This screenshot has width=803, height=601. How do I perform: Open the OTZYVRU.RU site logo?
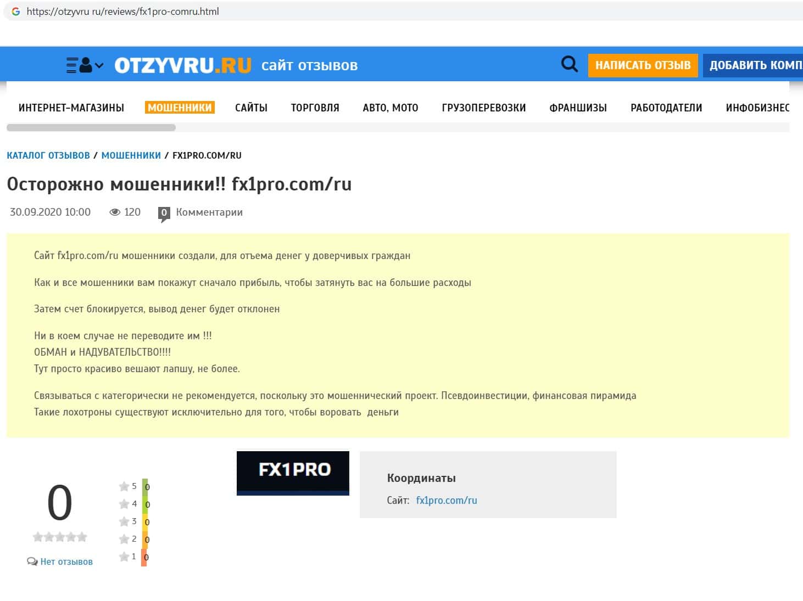point(183,65)
